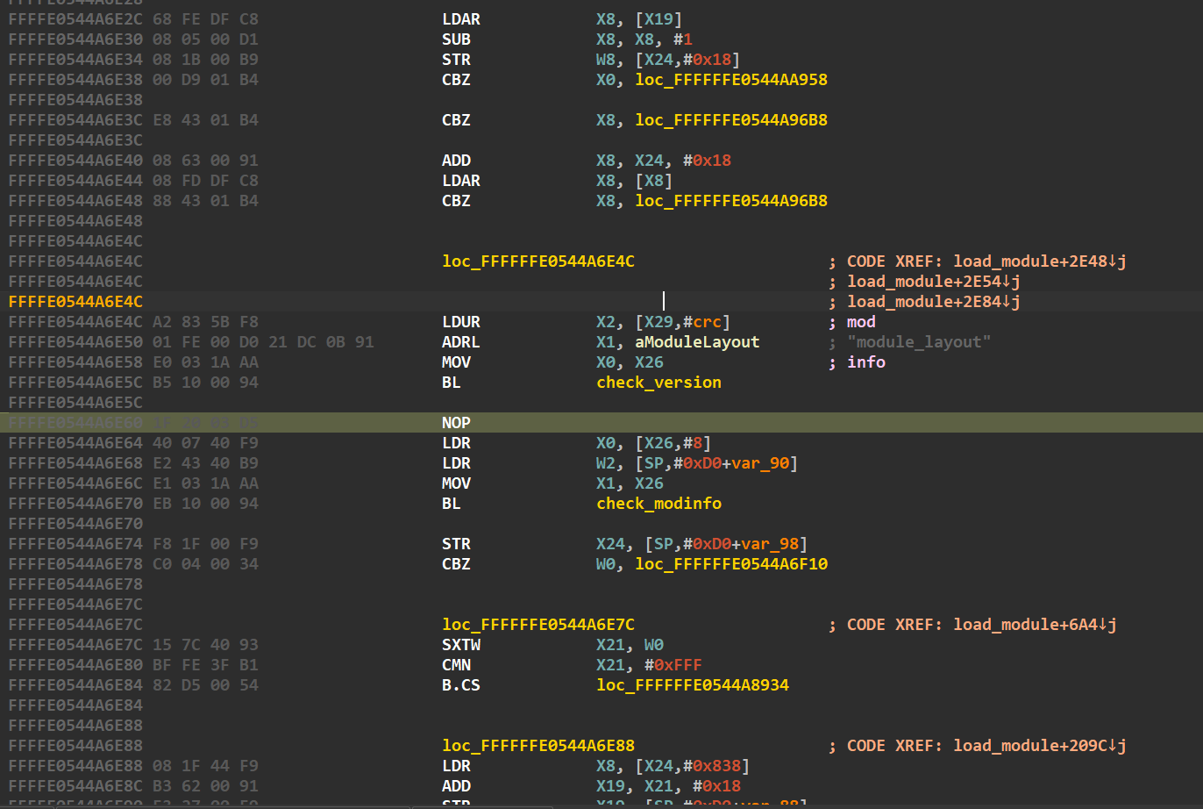Screen dimensions: 1203x809
Task: Follow the load_module+2E48 code xref
Action: [x=1039, y=261]
